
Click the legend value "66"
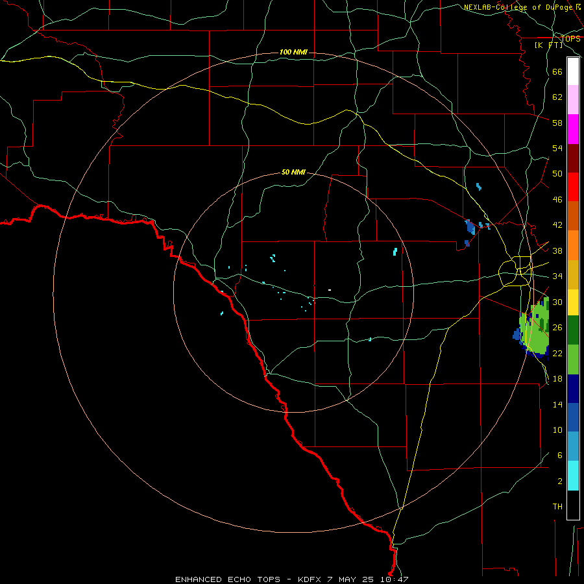(x=557, y=72)
